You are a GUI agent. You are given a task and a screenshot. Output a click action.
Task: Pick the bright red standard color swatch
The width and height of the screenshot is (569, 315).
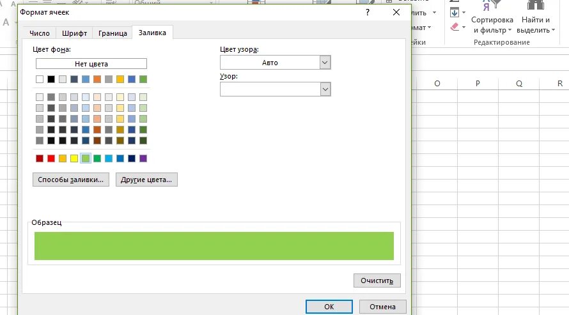click(x=51, y=158)
